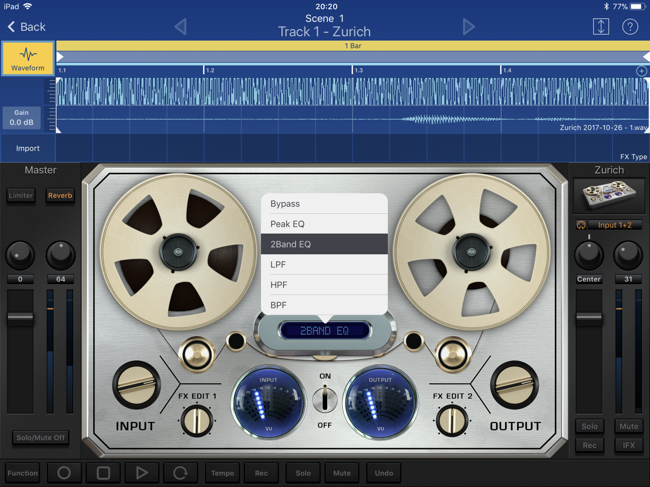Open the Gain 0.0 dB field
The image size is (650, 487).
pyautogui.click(x=21, y=118)
